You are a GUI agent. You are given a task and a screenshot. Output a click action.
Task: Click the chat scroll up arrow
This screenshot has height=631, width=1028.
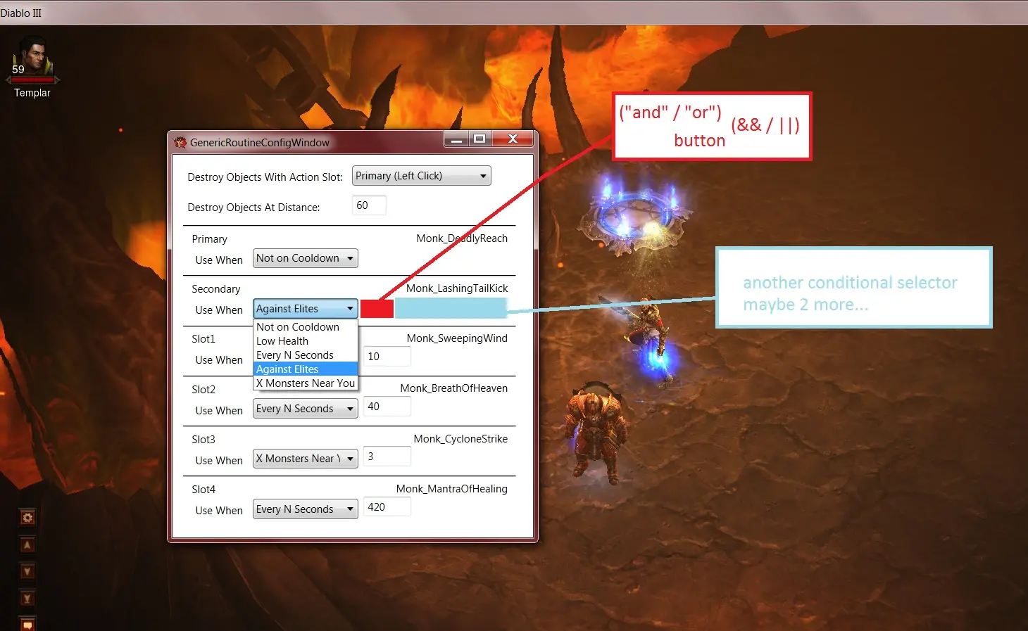pos(27,544)
